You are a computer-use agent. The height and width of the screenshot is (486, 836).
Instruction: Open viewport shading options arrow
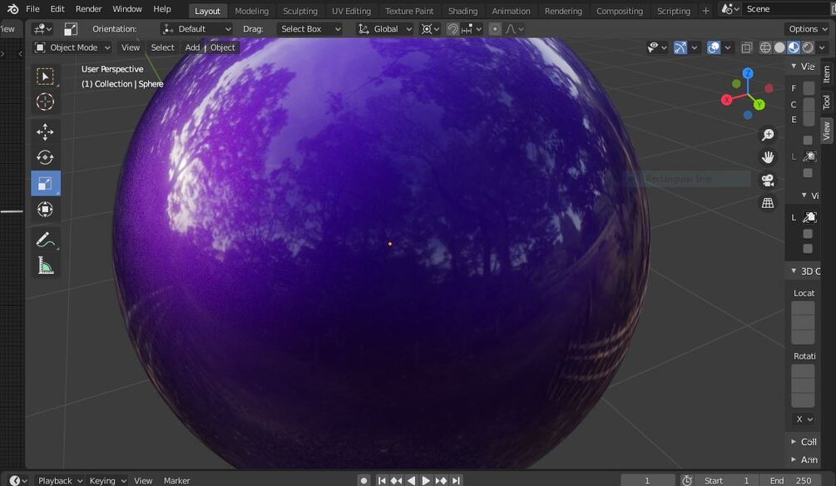pyautogui.click(x=822, y=47)
